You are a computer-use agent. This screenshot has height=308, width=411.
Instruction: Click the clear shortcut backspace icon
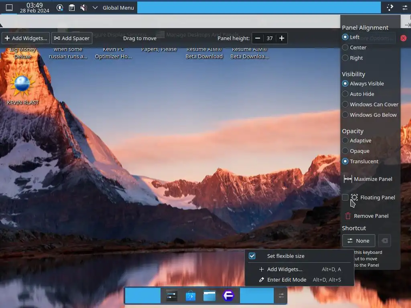(x=385, y=241)
